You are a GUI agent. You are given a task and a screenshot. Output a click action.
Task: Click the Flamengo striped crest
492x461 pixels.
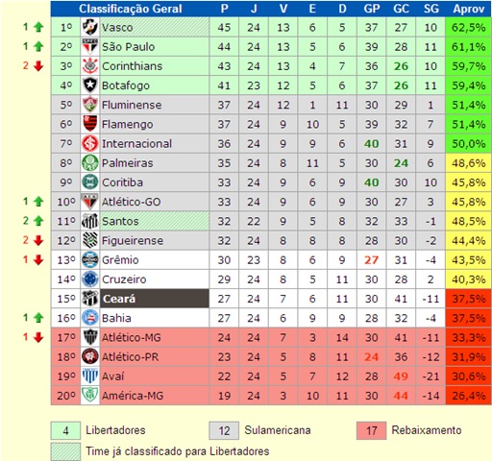tap(90, 124)
